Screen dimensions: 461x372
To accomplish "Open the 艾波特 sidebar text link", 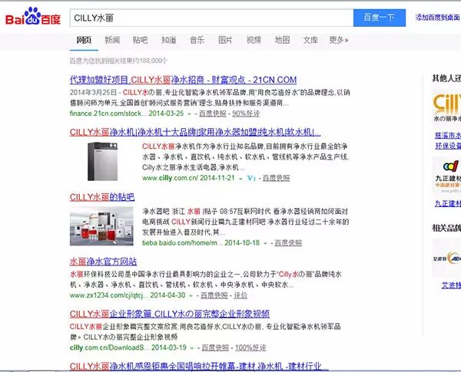I will click(x=451, y=285).
